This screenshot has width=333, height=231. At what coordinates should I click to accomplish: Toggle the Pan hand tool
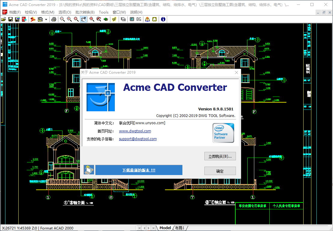tap(83, 19)
